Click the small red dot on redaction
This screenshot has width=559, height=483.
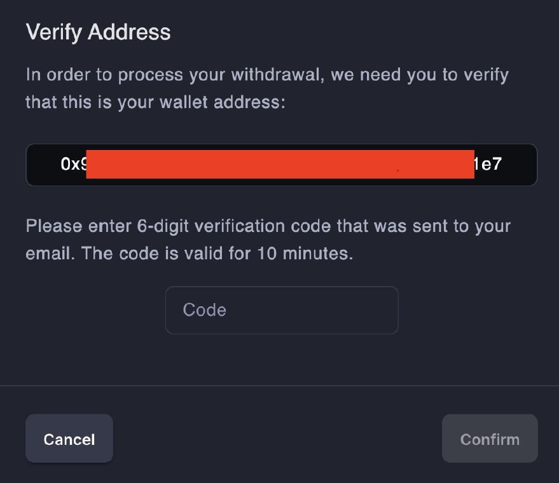(x=398, y=171)
